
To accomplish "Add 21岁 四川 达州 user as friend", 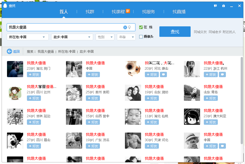I will coord(34,98).
